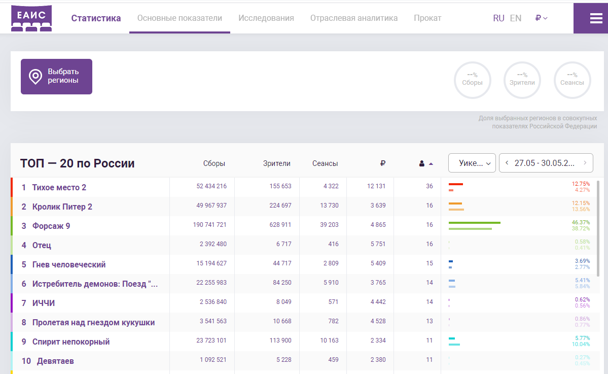Viewport: 608px width, 374px height.
Task: Sort by the ruble average column icon
Action: click(x=383, y=163)
